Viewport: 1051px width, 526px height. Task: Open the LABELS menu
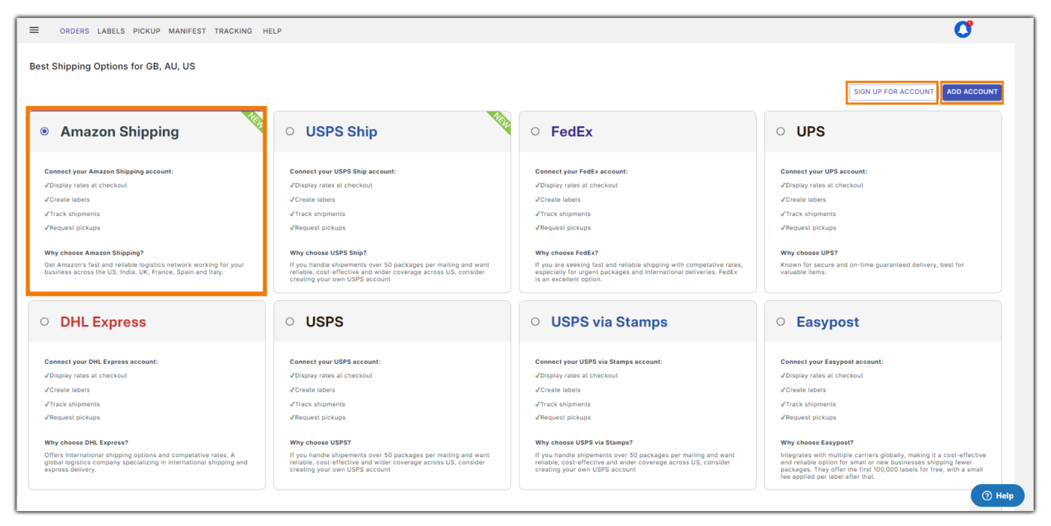tap(111, 32)
